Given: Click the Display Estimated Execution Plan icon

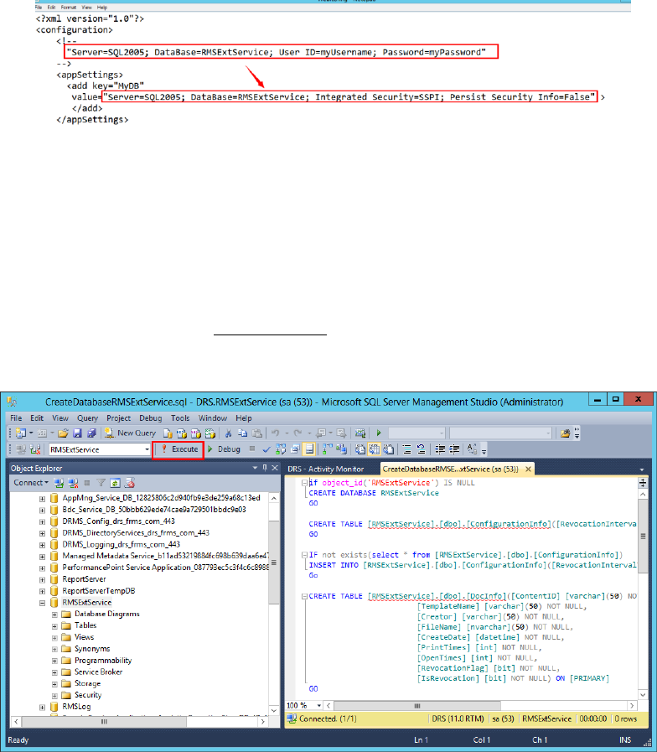Looking at the screenshot, I should pyautogui.click(x=281, y=449).
